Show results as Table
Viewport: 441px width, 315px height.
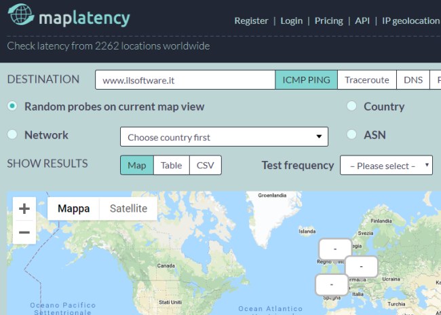click(171, 166)
